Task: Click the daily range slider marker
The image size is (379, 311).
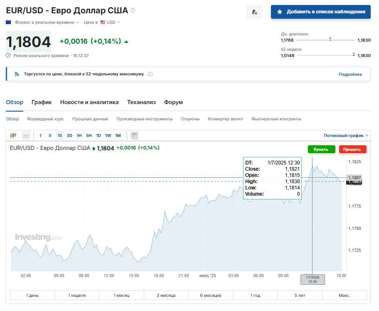Action: pyautogui.click(x=330, y=40)
